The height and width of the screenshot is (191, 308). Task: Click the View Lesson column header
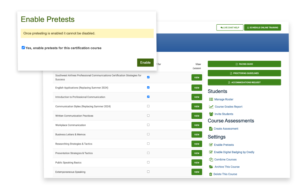click(197, 66)
